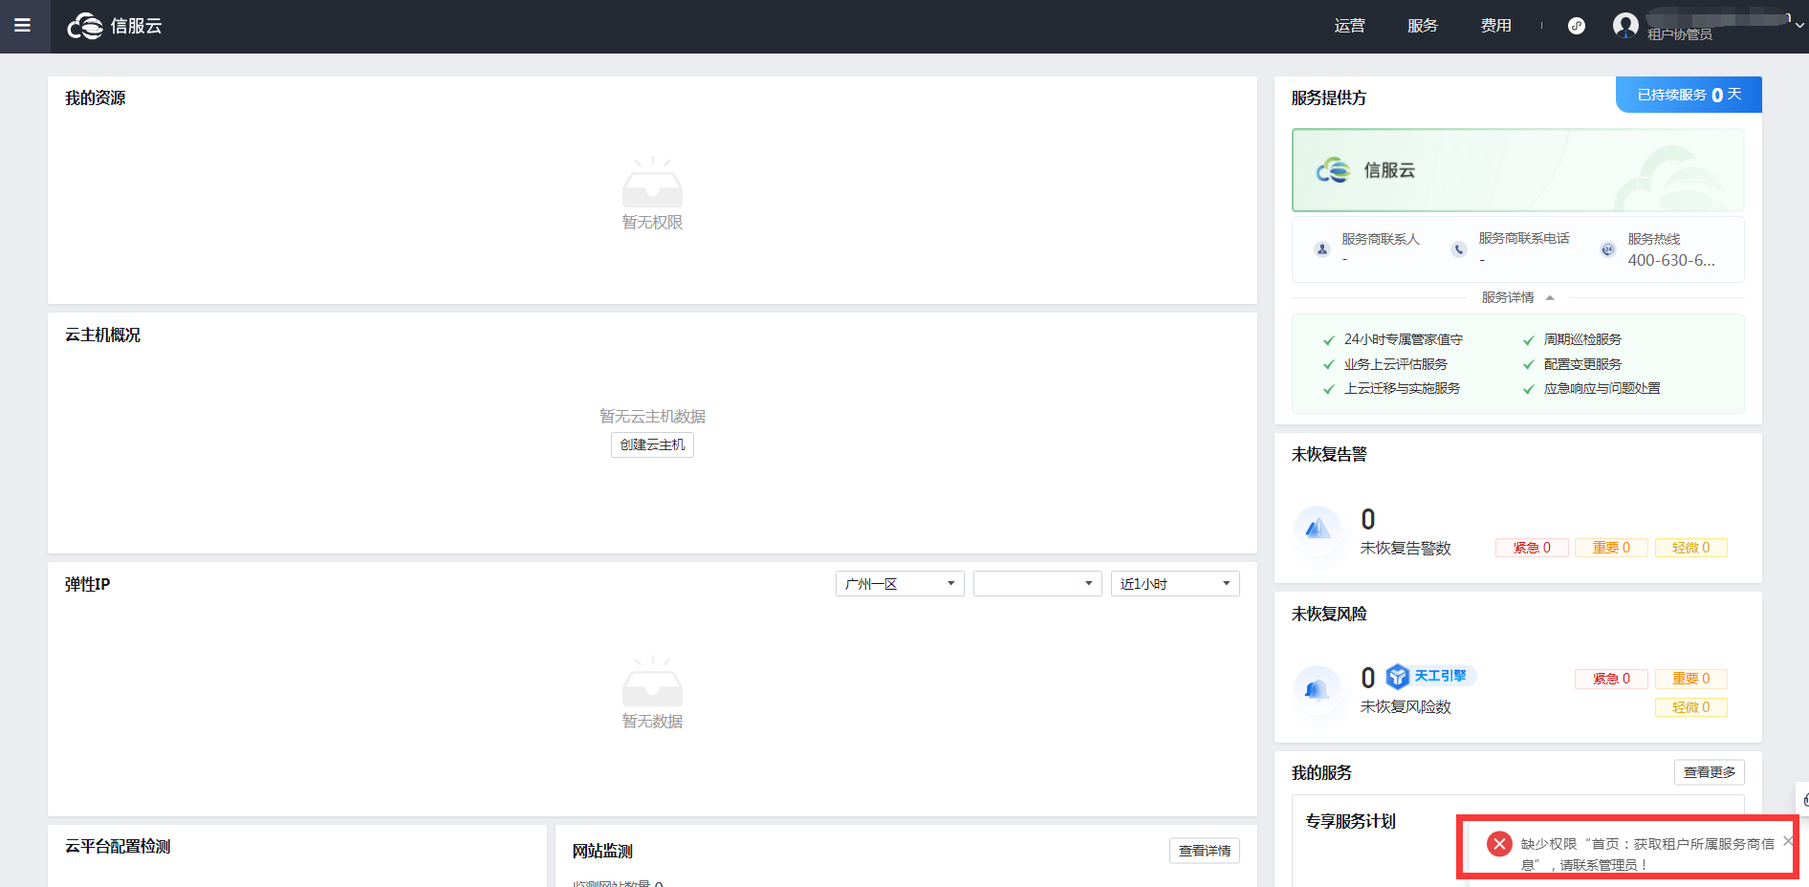Open the hamburger navigation menu

(23, 26)
